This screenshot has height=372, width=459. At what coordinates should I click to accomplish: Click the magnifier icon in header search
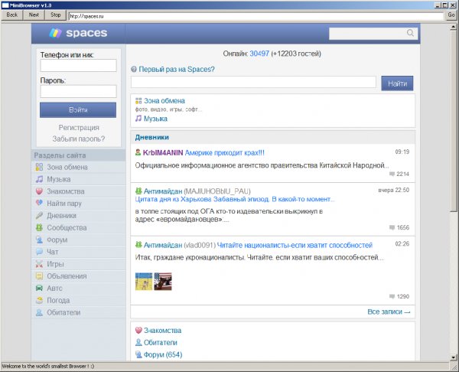tap(410, 33)
